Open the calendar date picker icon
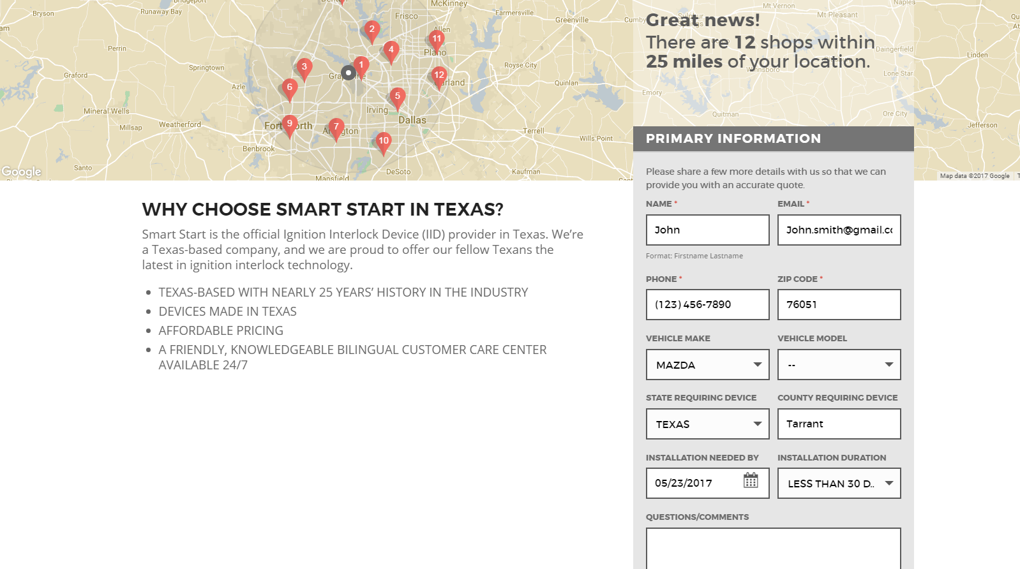 [751, 480]
